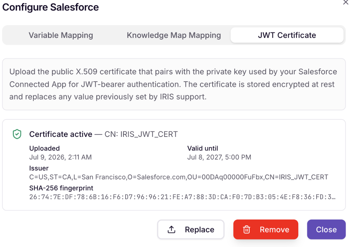Click the Configure Salesforce dialog title
Screen dimensions: 353x247
51,7
